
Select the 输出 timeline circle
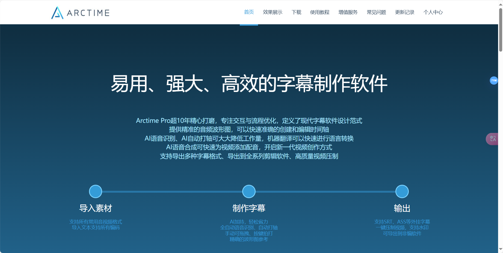402,191
